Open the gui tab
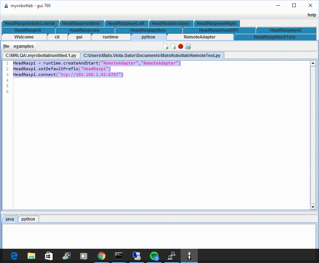 pos(79,37)
